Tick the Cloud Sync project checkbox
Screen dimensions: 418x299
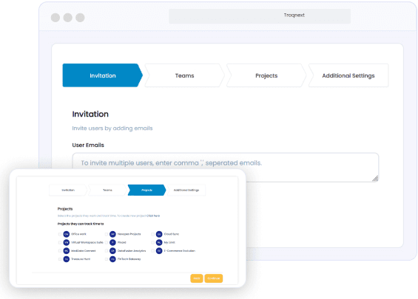pos(152,234)
